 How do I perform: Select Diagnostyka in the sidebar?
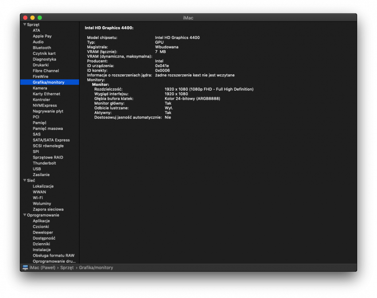[45, 59]
